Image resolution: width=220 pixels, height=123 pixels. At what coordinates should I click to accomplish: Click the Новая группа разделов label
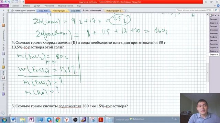click(25, 11)
